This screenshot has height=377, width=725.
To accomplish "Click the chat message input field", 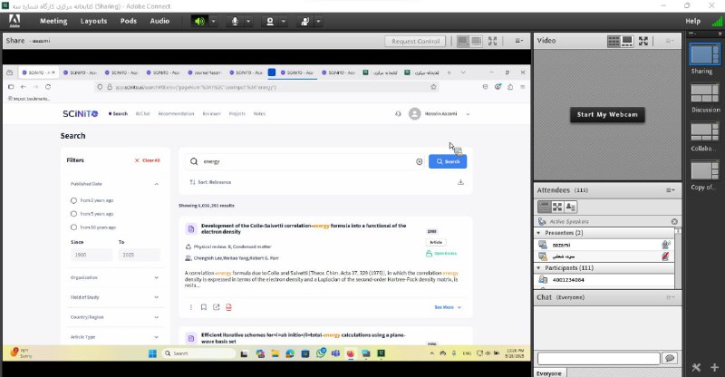I will click(x=598, y=358).
